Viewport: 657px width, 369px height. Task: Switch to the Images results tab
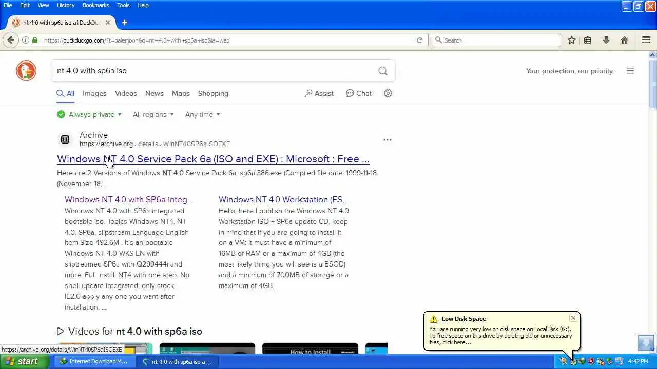tap(94, 93)
